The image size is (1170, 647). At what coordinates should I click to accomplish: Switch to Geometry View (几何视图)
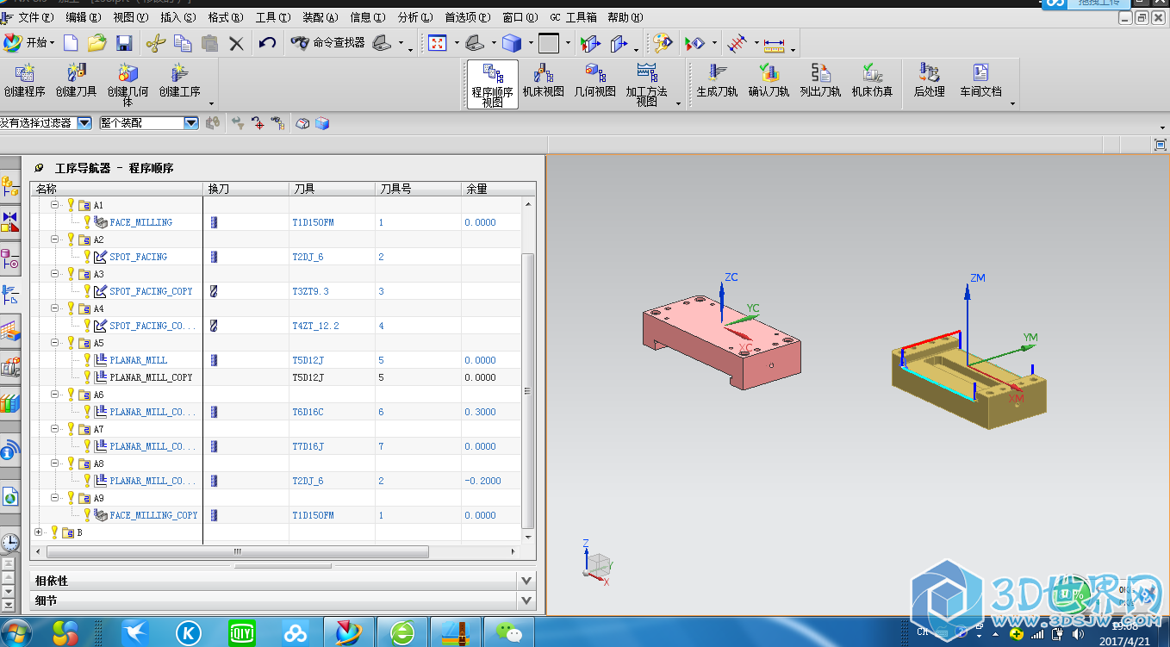click(x=594, y=81)
